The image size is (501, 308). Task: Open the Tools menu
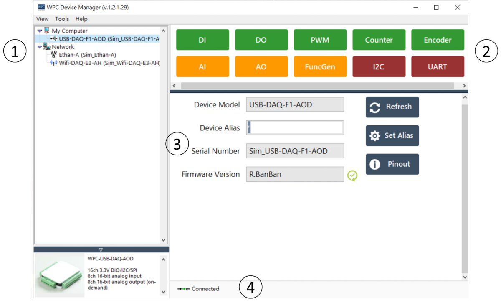tap(62, 19)
